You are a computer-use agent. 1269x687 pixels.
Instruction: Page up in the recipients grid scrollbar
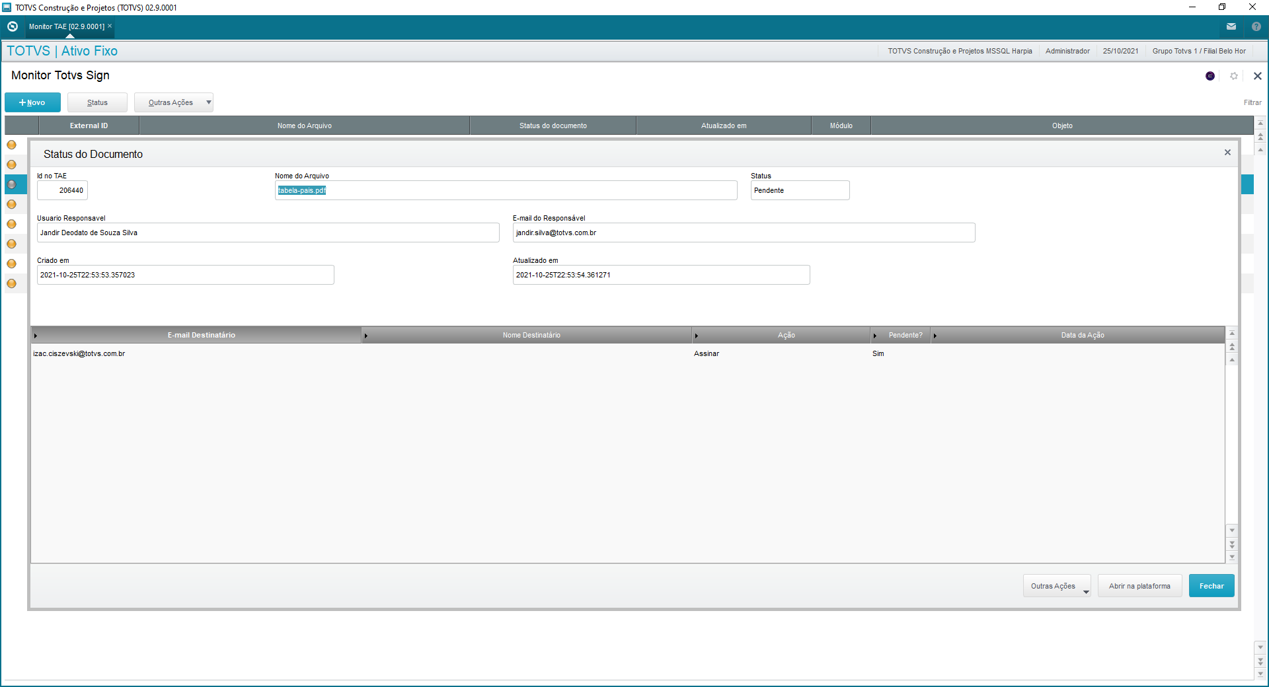coord(1232,346)
